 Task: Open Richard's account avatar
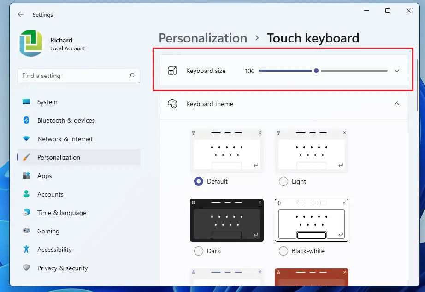[31, 43]
